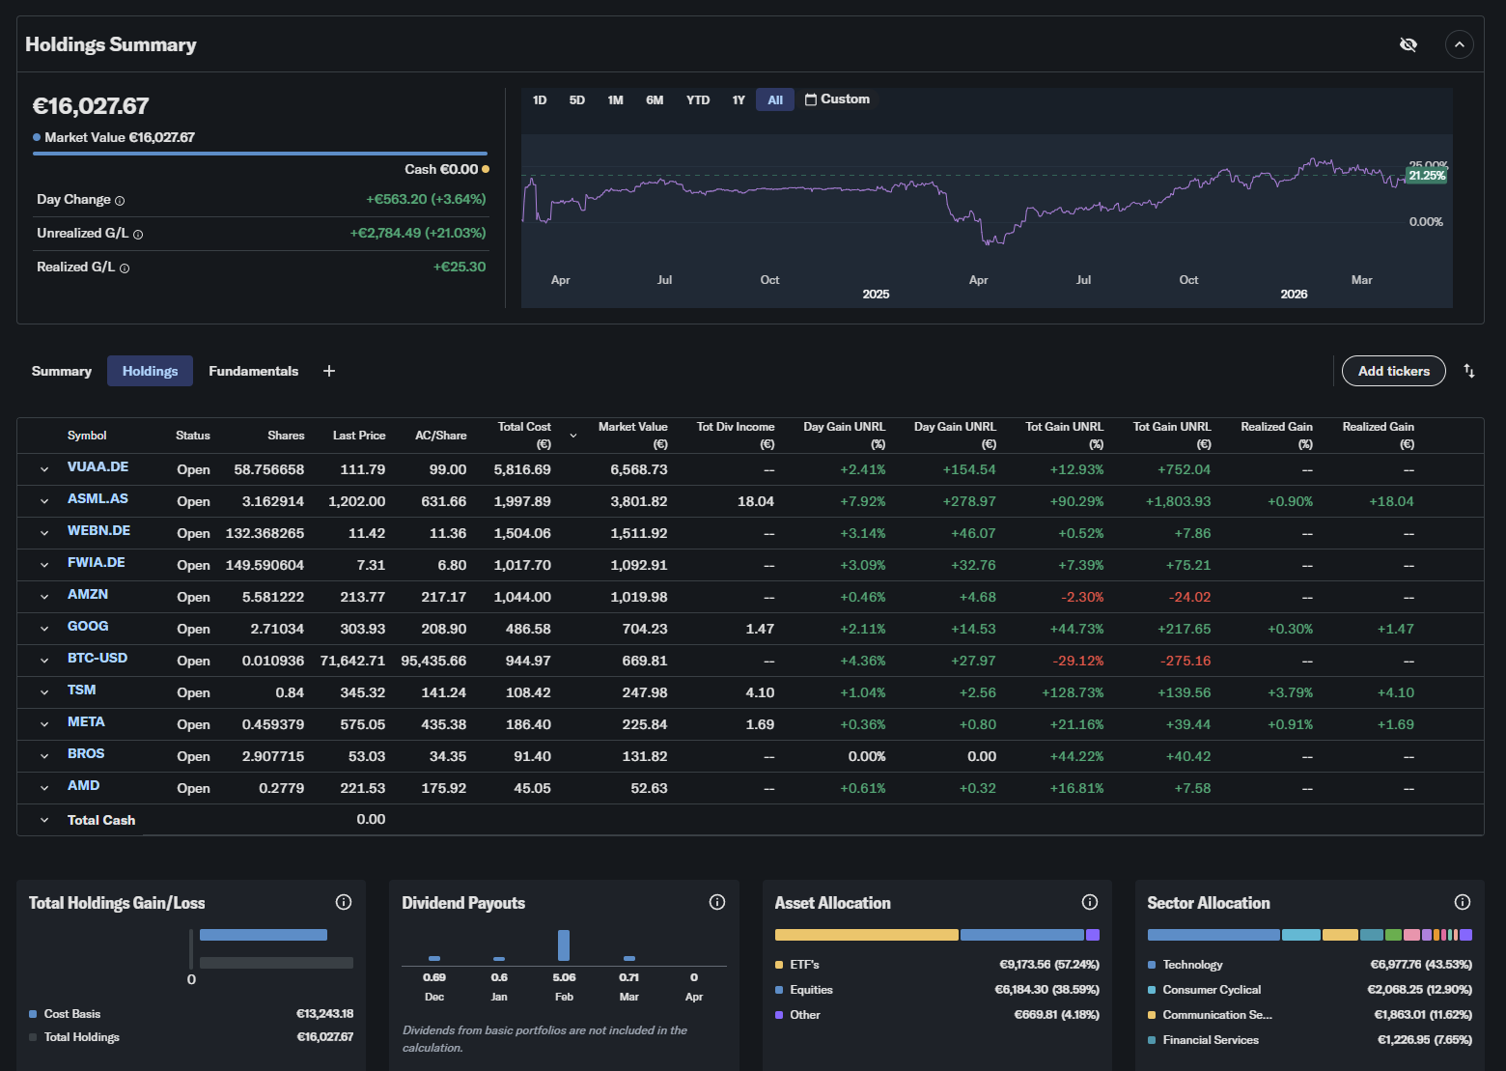
Task: Switch to the Fundamentals tab
Action: [x=253, y=371]
